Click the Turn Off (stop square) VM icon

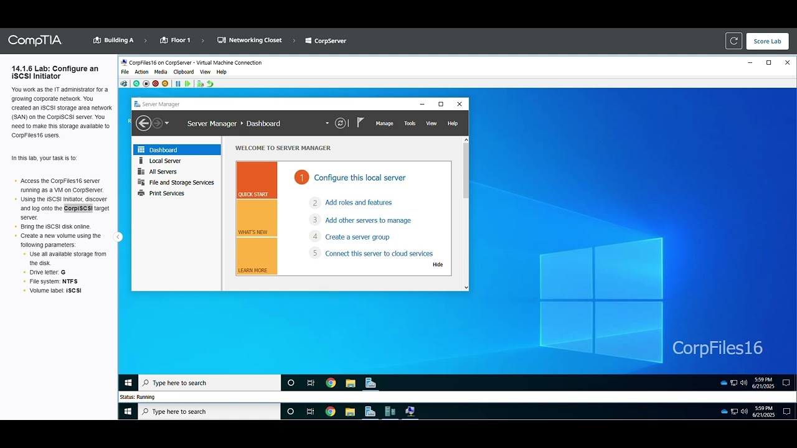(x=146, y=83)
